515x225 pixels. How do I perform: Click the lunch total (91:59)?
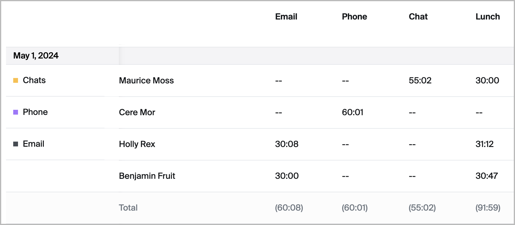click(488, 208)
